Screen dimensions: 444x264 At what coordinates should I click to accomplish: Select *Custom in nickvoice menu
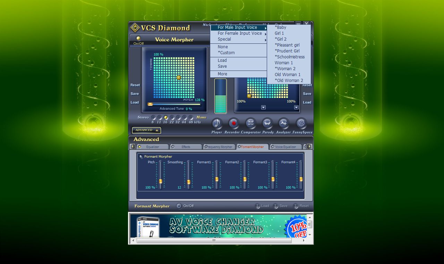point(239,53)
